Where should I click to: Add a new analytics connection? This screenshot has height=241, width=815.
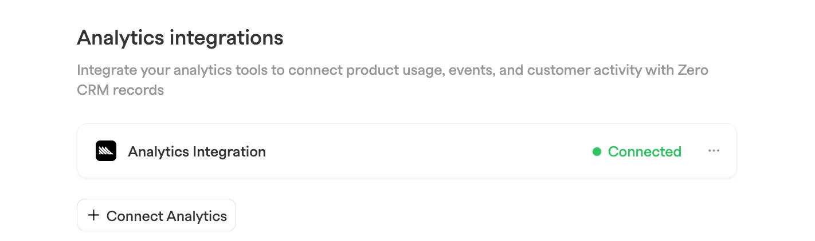pyautogui.click(x=156, y=215)
